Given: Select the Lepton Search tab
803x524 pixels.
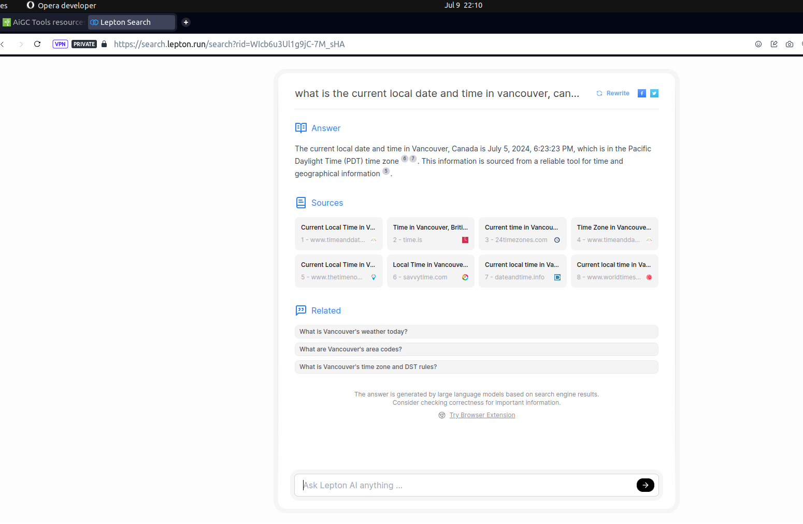Looking at the screenshot, I should pyautogui.click(x=132, y=22).
